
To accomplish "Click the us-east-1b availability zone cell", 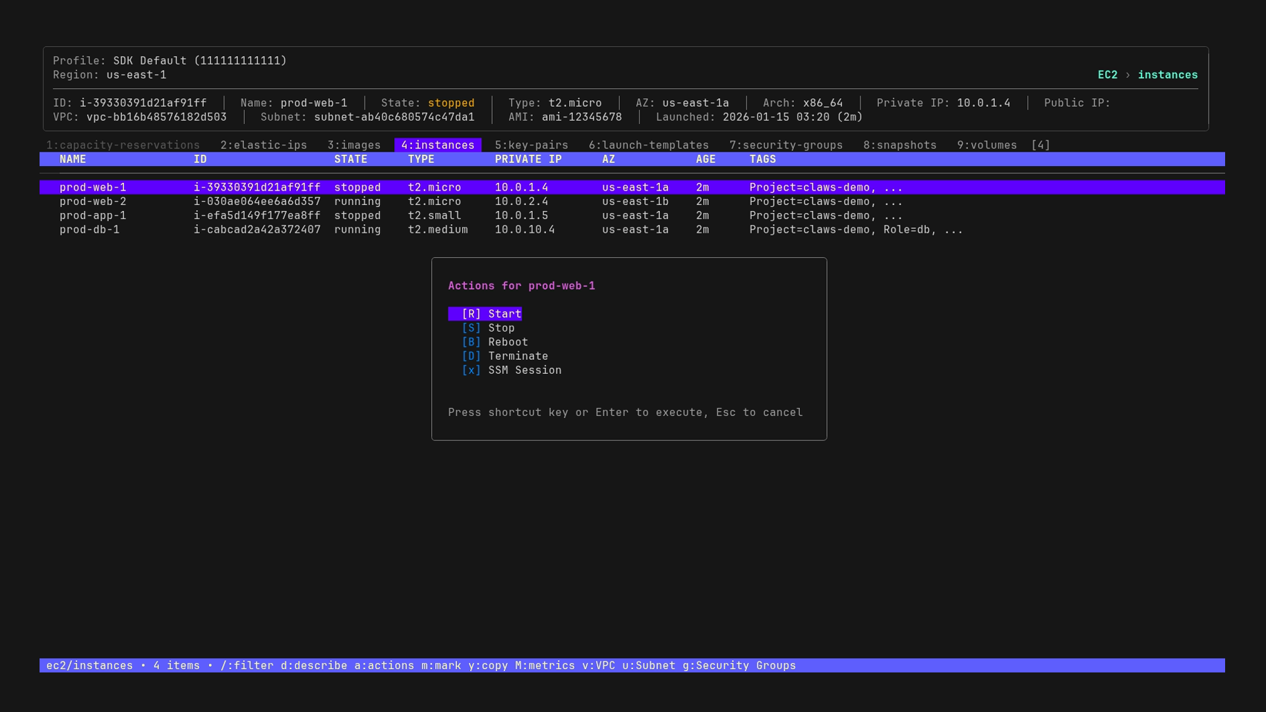I will [635, 202].
